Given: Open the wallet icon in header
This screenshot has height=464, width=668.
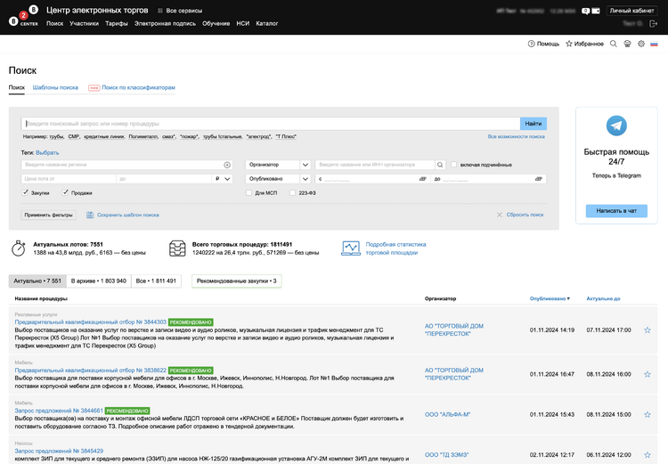Looking at the screenshot, I should pyautogui.click(x=596, y=11).
